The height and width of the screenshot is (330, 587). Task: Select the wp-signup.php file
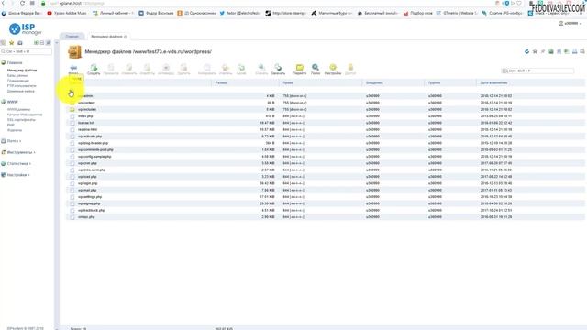pos(89,203)
